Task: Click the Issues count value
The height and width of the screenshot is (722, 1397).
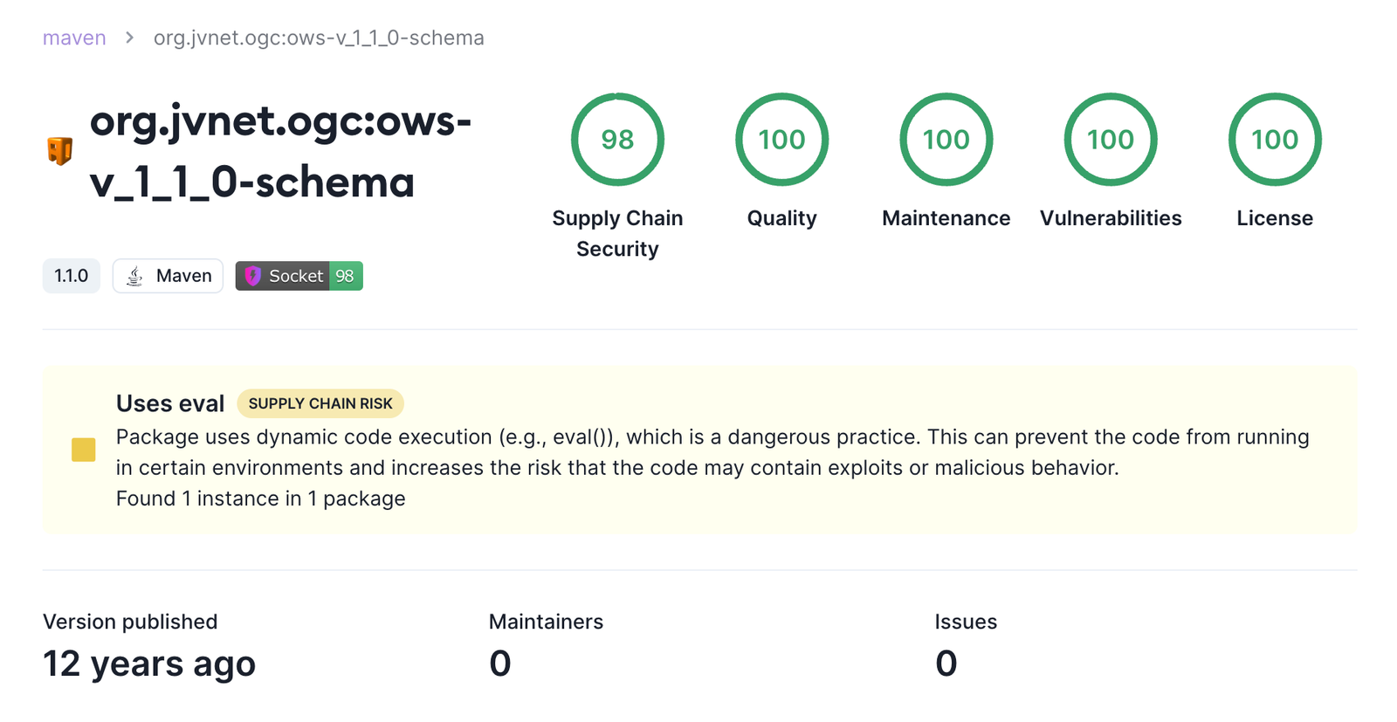Action: 946,664
